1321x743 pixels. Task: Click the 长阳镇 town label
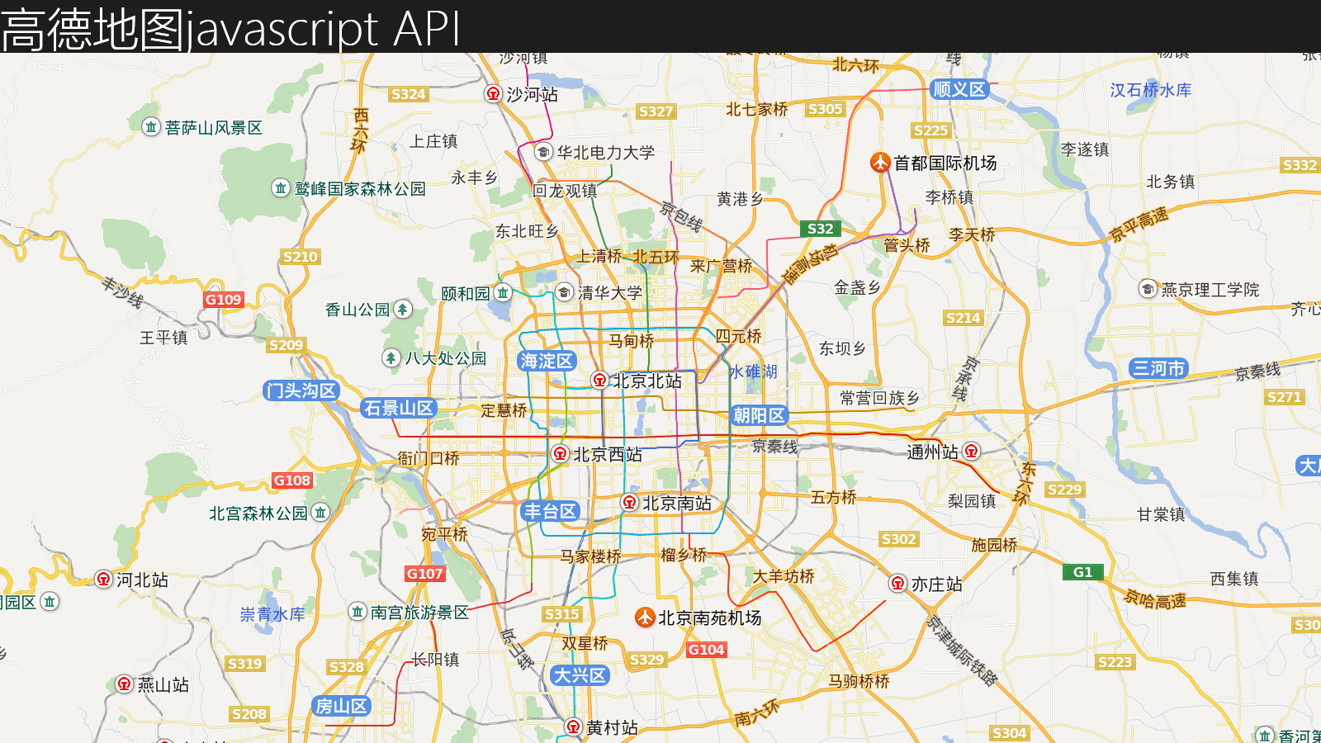coord(435,659)
